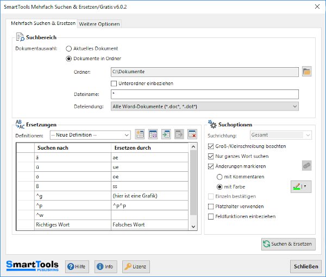Open the highlight color picker dropdown arrow
The image size is (326, 277).
[305, 187]
